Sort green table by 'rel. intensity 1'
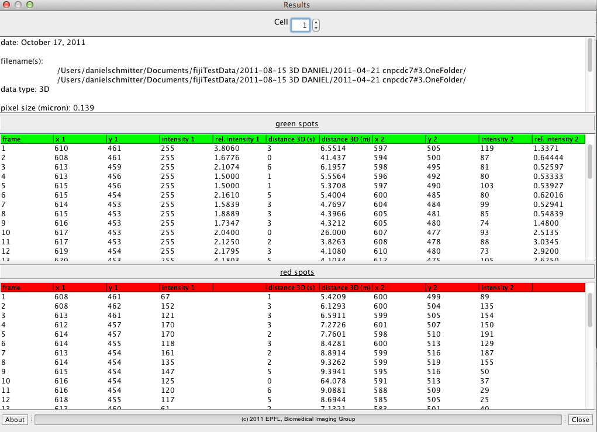 click(x=239, y=139)
